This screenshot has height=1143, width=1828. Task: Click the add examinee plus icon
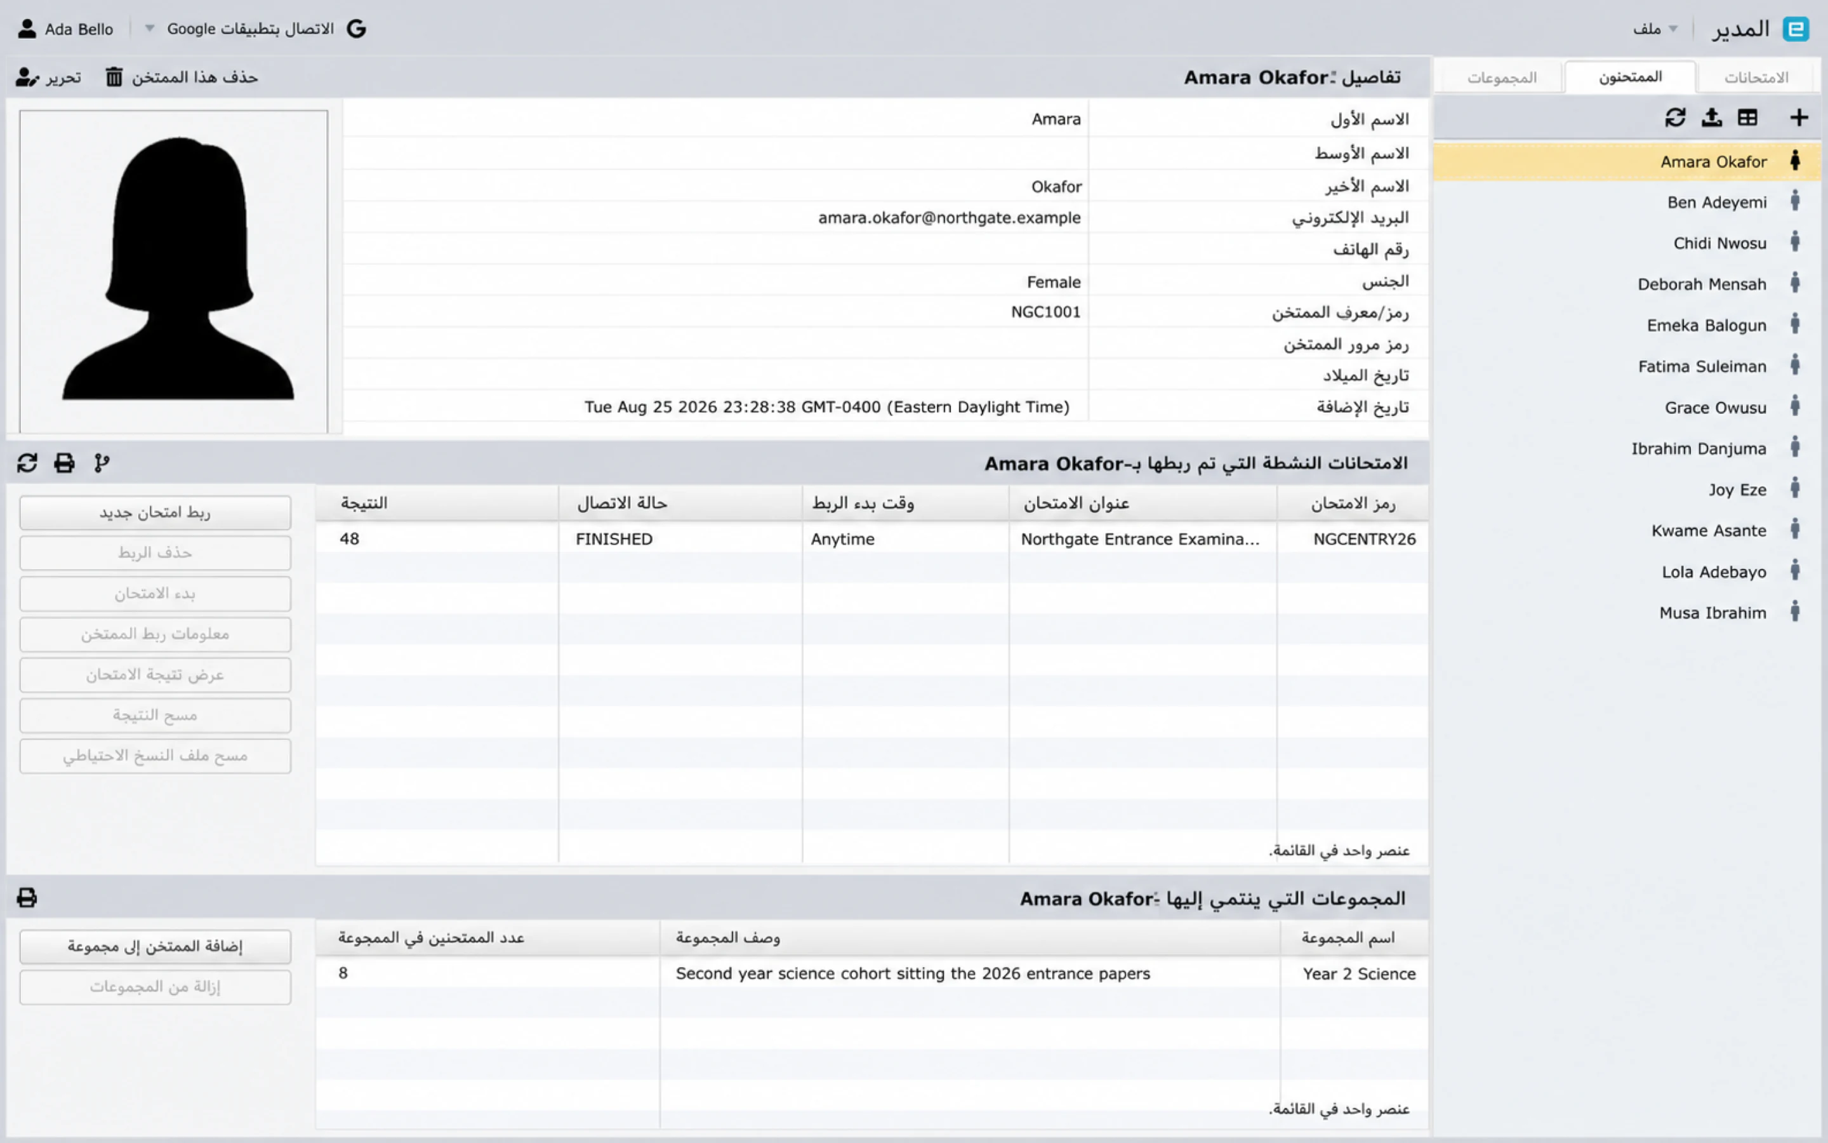(x=1799, y=117)
